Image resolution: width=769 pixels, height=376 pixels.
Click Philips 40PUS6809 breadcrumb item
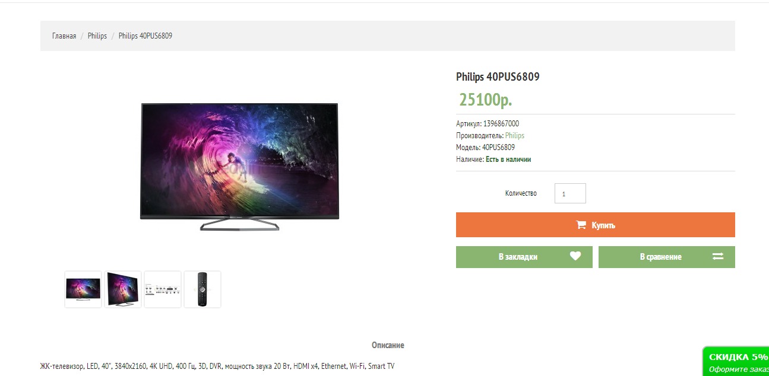pos(145,36)
